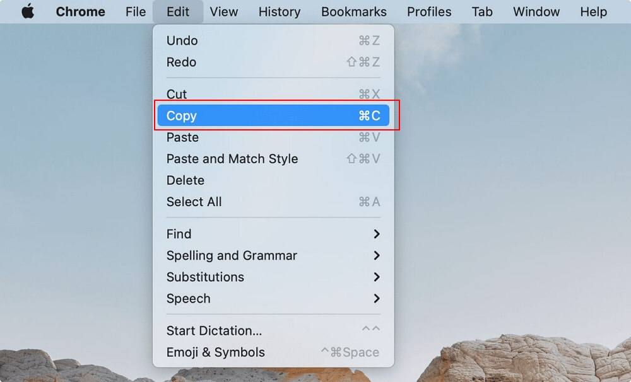This screenshot has height=382, width=631.
Task: Open the View menu
Action: click(223, 11)
